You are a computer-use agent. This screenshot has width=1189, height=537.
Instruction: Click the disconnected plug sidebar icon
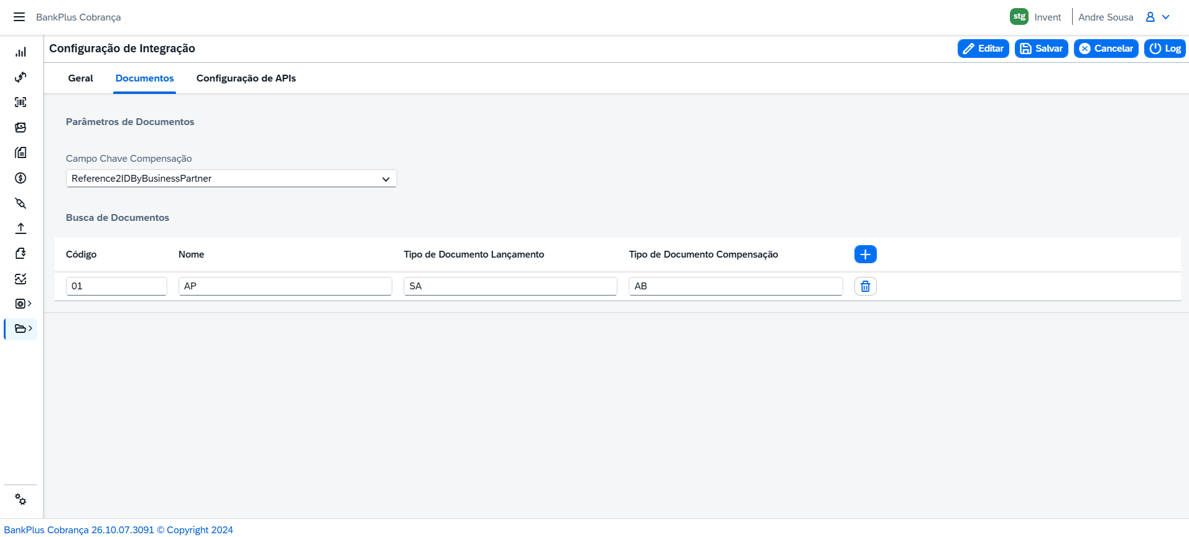(21, 203)
